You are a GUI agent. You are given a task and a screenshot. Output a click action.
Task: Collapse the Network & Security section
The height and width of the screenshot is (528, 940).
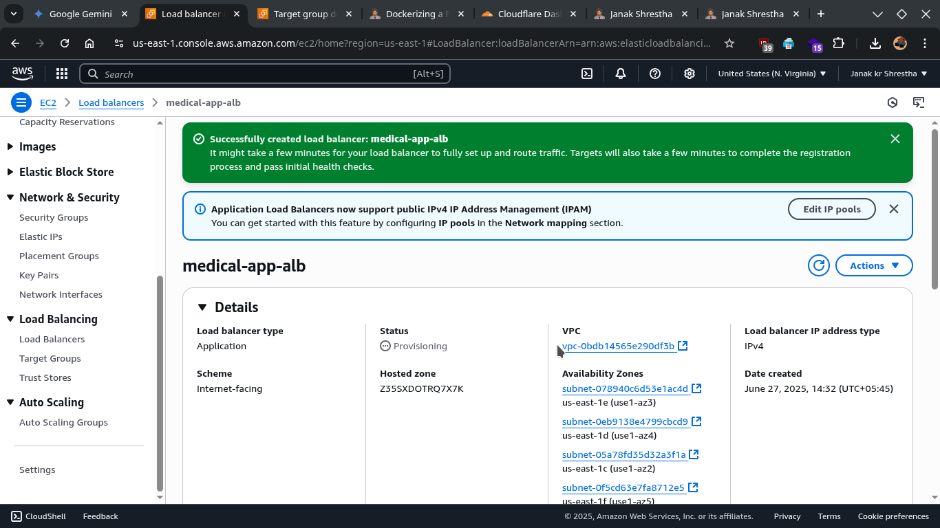click(x=10, y=197)
